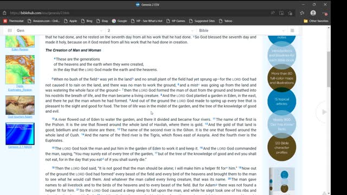347x195 pixels.
Task: Follow the God touches Adam link
Action: (20, 117)
